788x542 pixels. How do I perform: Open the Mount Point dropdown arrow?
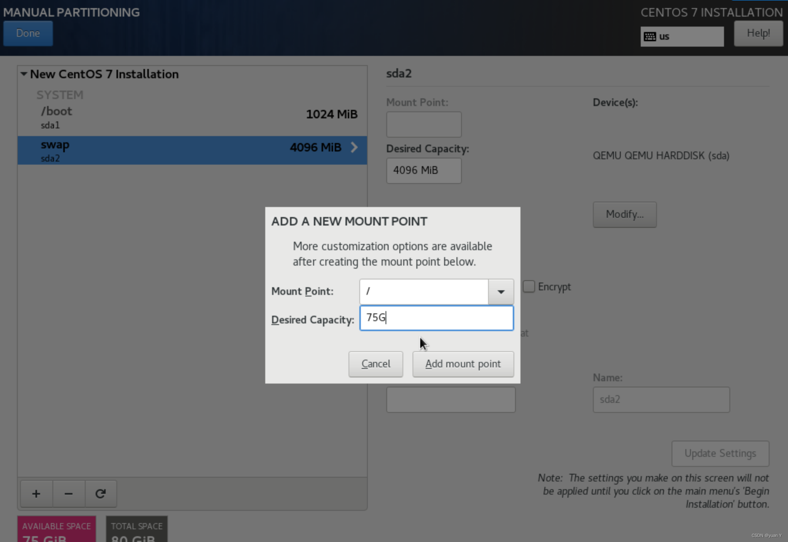click(500, 291)
